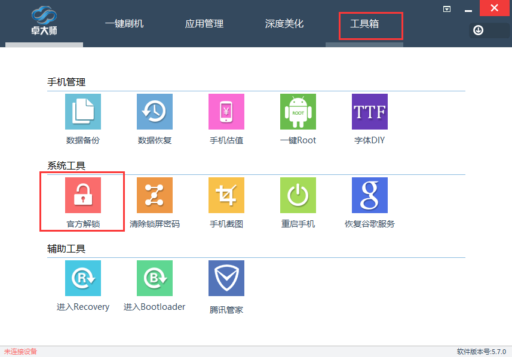Image resolution: width=512 pixels, height=357 pixels.
Task: Open 恢复谷歌服务 Google services restore
Action: (369, 195)
